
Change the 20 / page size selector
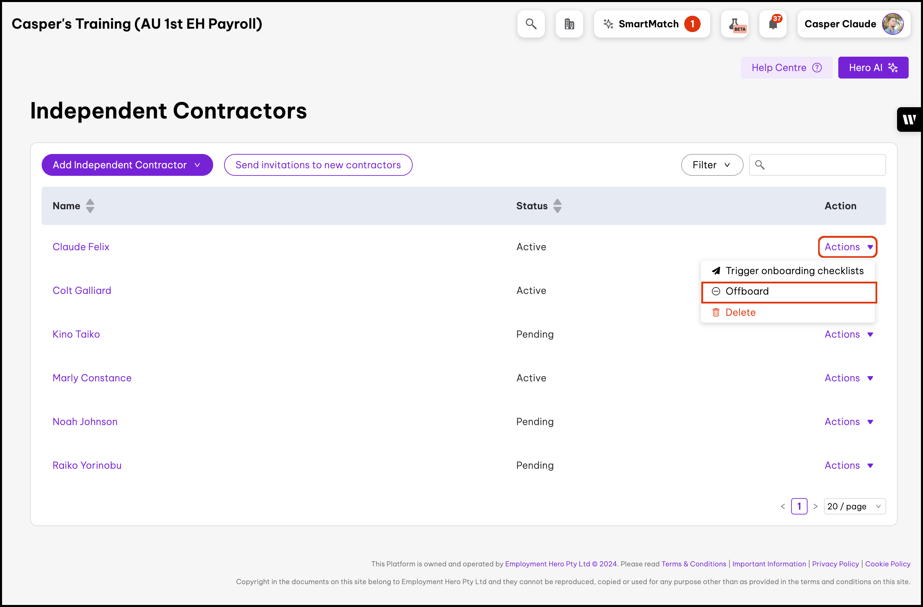pyautogui.click(x=854, y=506)
